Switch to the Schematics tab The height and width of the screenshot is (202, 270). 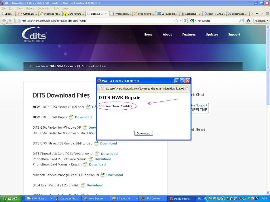coord(238,14)
